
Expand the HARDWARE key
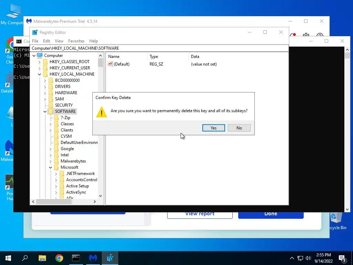45,93
